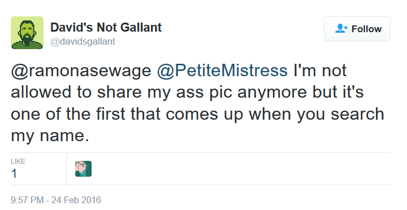Open the 9:57 PM timestamp permalink
The image size is (407, 210).
(x=27, y=200)
